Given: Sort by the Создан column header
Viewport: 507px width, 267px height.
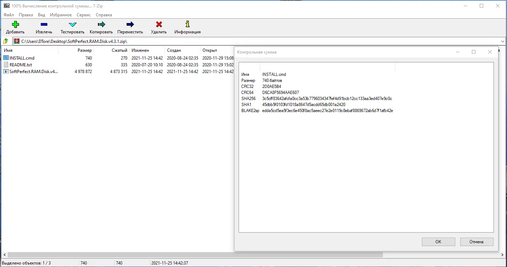Looking at the screenshot, I should (182, 50).
